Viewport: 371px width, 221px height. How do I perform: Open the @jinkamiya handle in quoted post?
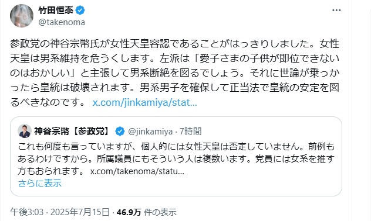(150, 132)
